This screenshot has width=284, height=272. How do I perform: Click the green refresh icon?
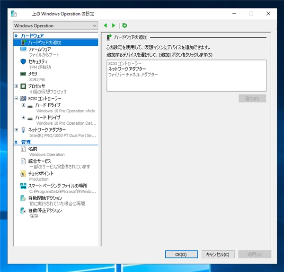click(x=124, y=25)
